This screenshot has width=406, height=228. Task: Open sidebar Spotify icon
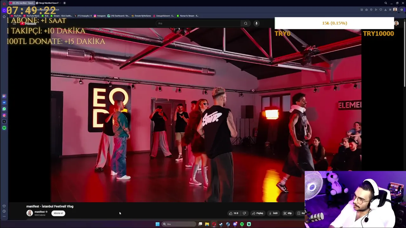[4, 128]
